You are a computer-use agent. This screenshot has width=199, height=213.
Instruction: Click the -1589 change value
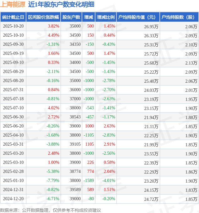point(89,181)
